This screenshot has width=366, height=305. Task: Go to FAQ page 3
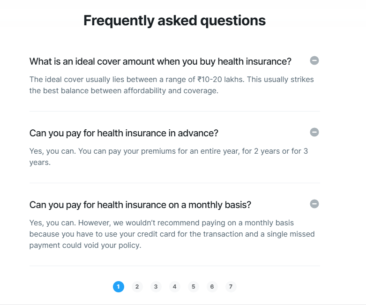156,287
